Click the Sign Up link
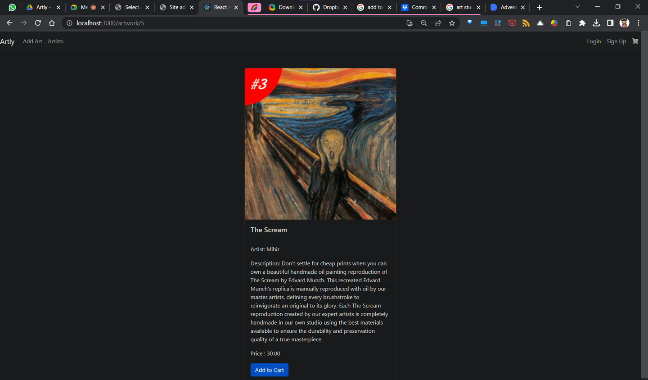This screenshot has height=380, width=648. pyautogui.click(x=616, y=41)
